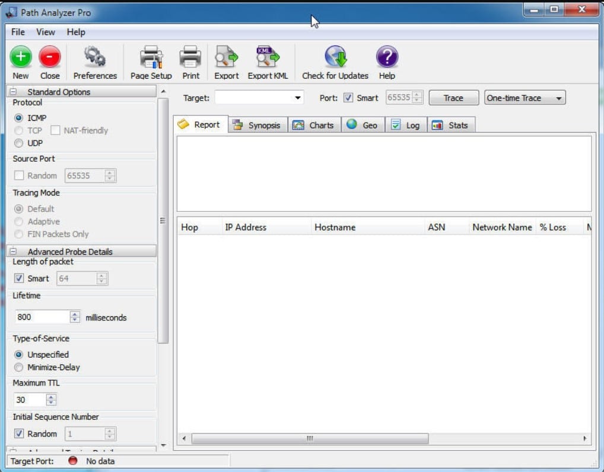Image resolution: width=604 pixels, height=472 pixels.
Task: Click the horizontal scrollbar thumb in results table
Action: [x=310, y=438]
